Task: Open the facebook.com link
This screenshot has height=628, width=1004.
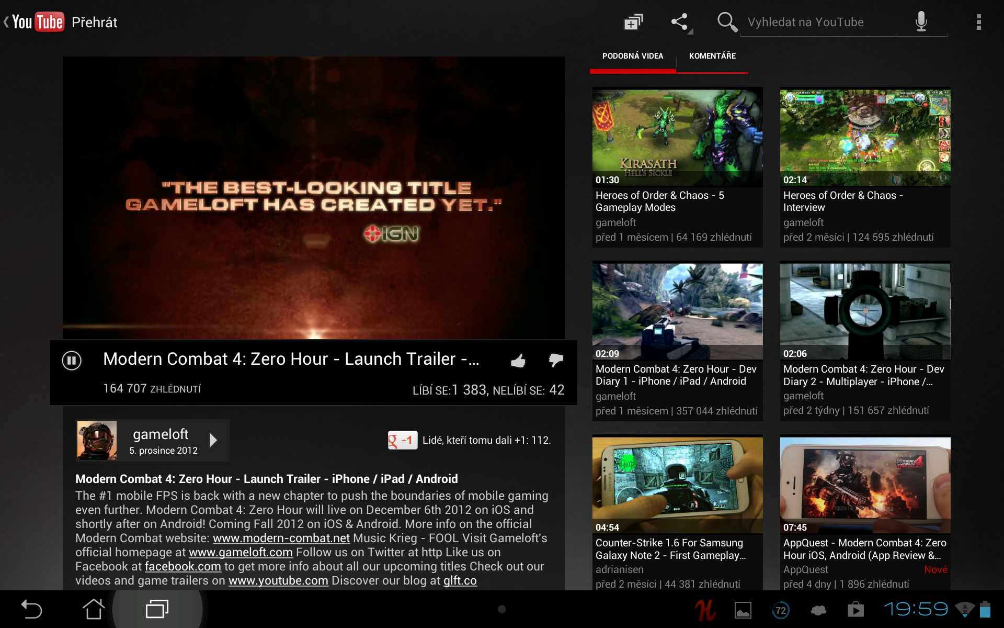Action: click(x=183, y=566)
